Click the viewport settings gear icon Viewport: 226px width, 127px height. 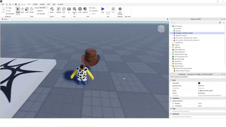167,19
